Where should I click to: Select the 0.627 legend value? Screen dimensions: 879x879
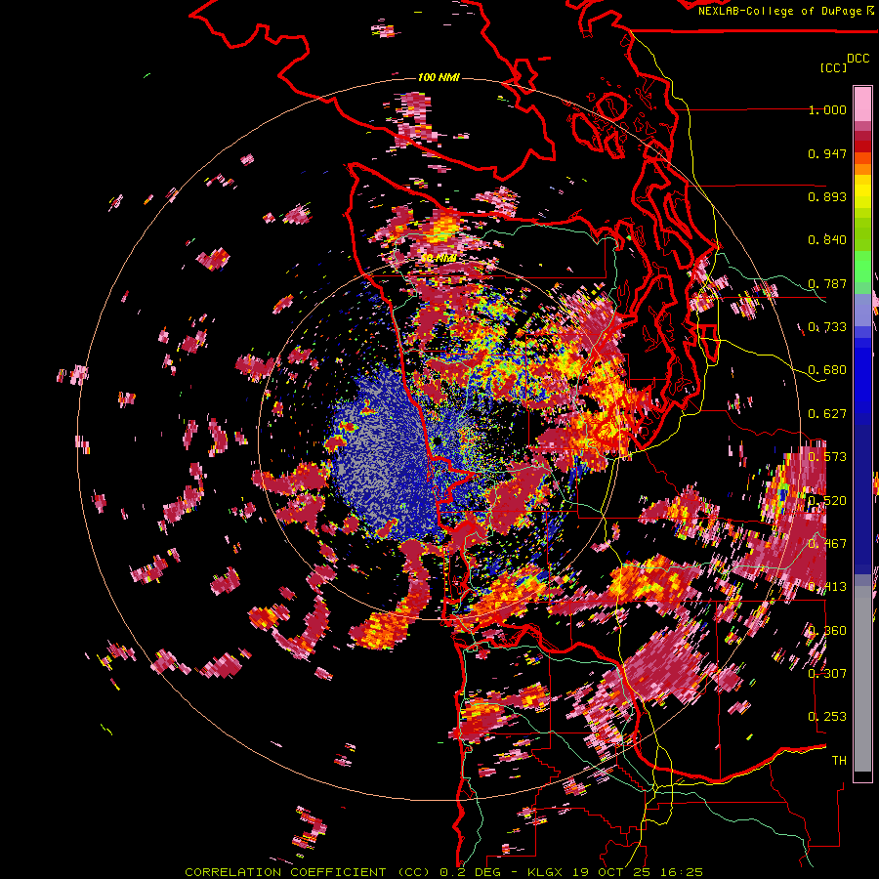827,414
